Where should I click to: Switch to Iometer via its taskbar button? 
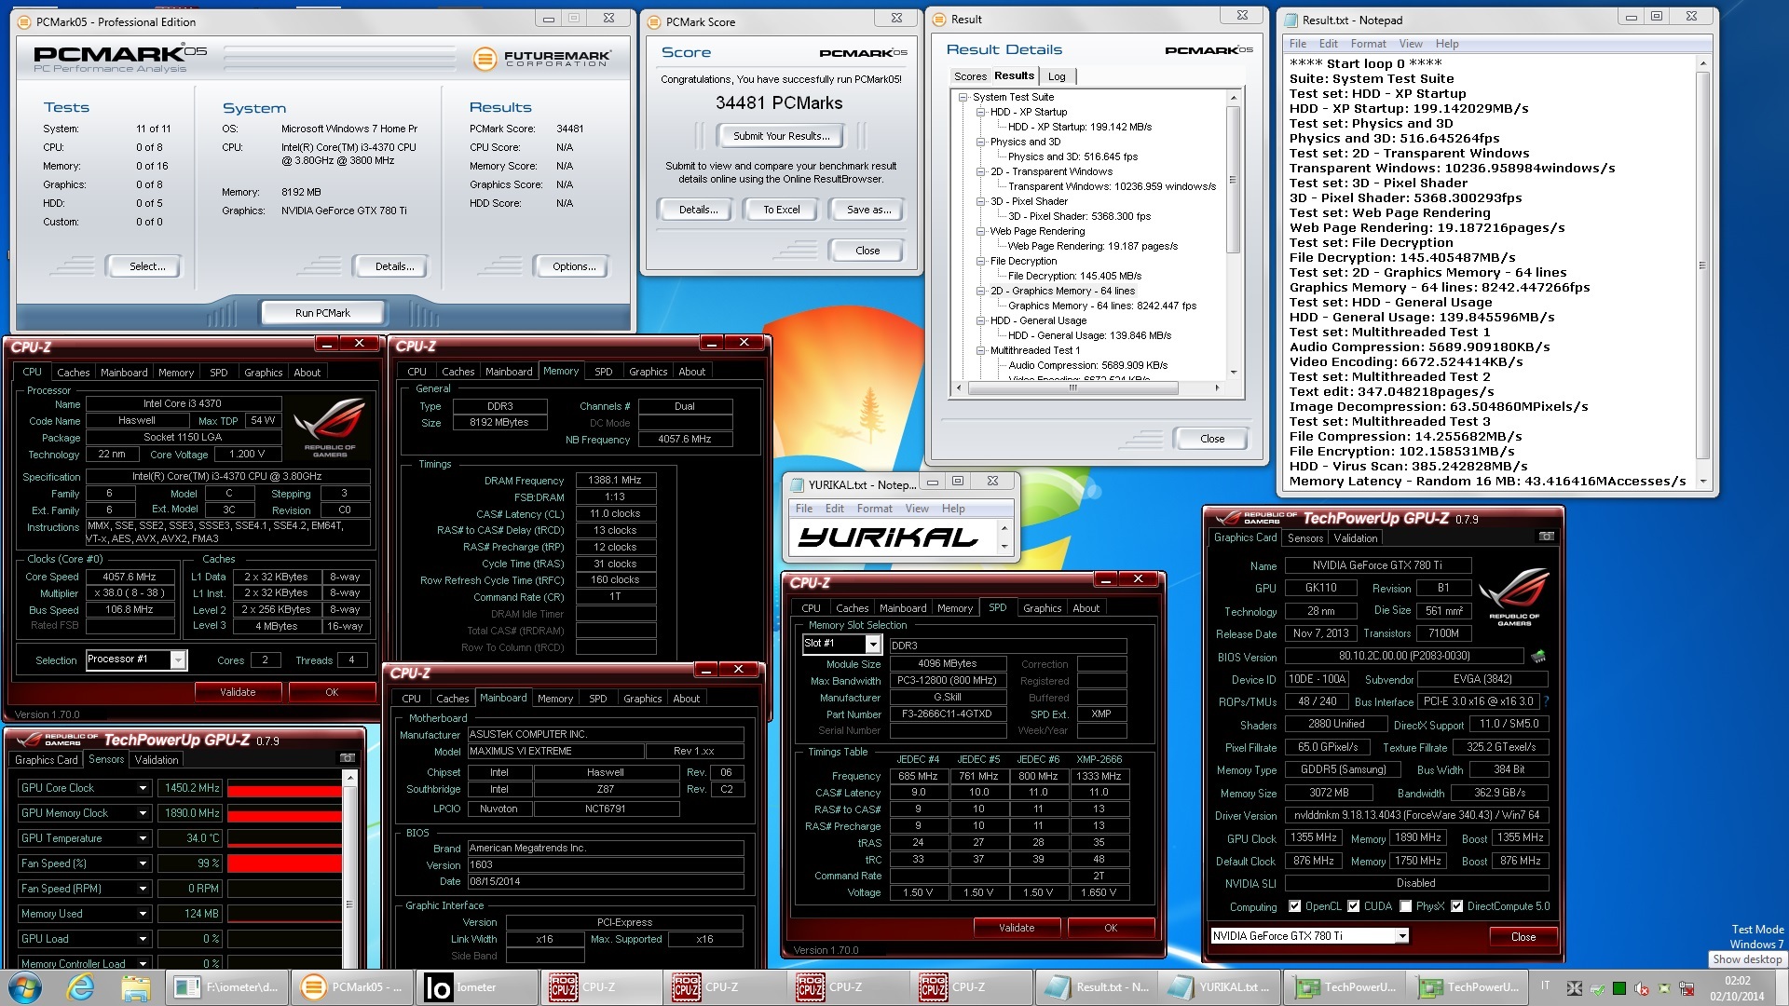(x=475, y=986)
